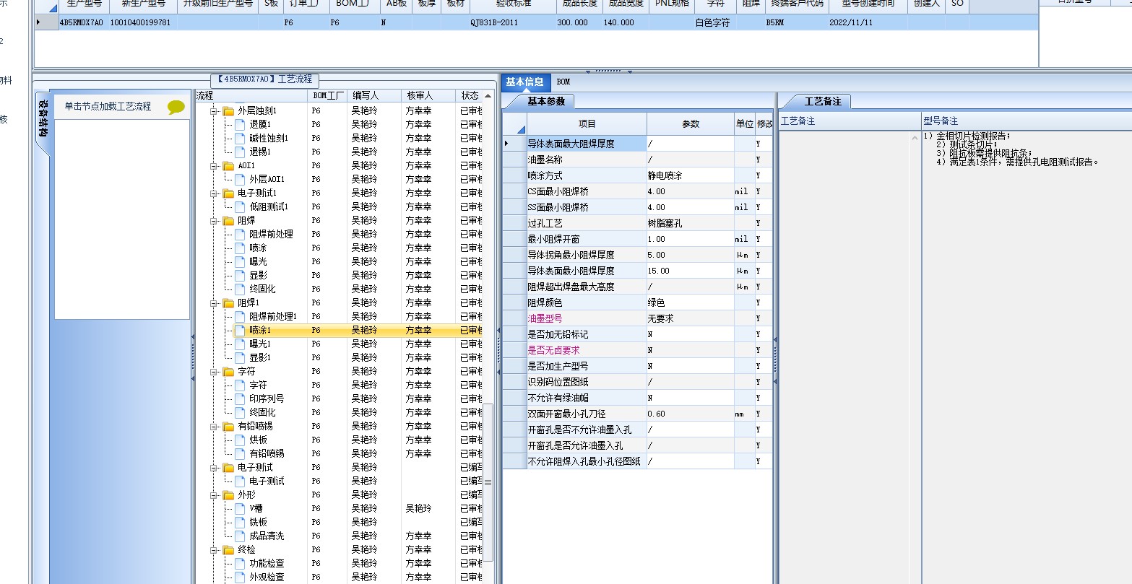Click the document icon beside 退膜1

[240, 125]
